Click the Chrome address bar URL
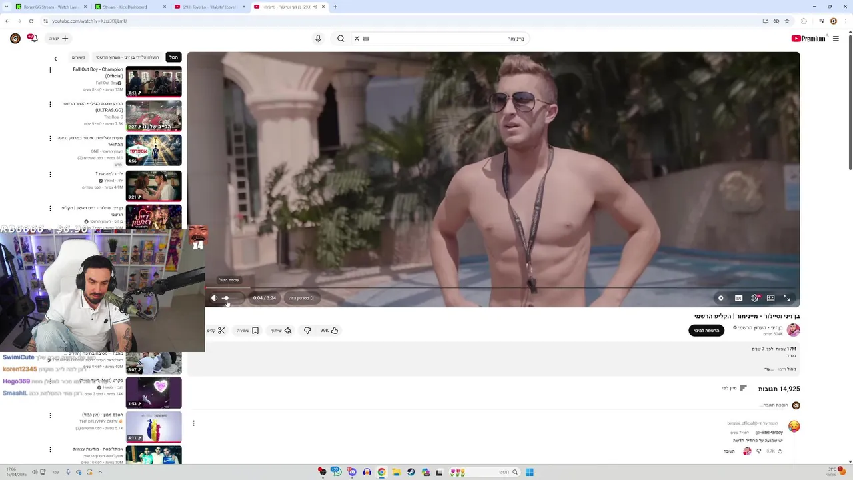 (x=89, y=21)
